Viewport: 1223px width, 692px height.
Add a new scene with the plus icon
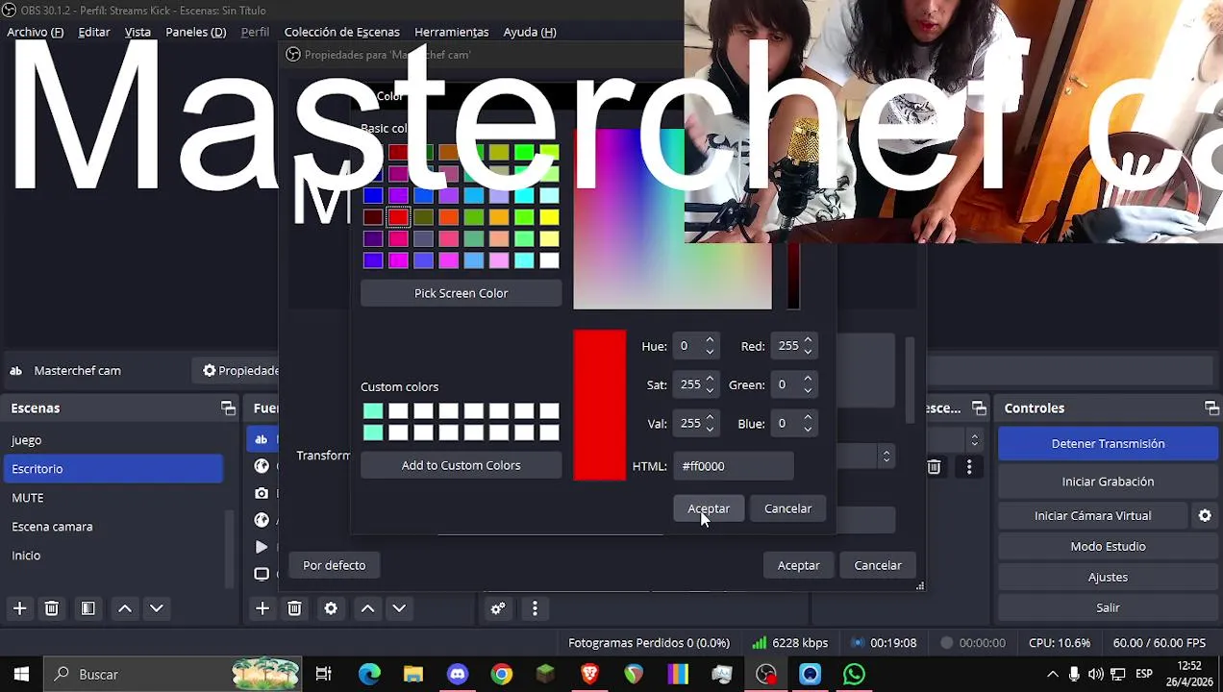19,608
